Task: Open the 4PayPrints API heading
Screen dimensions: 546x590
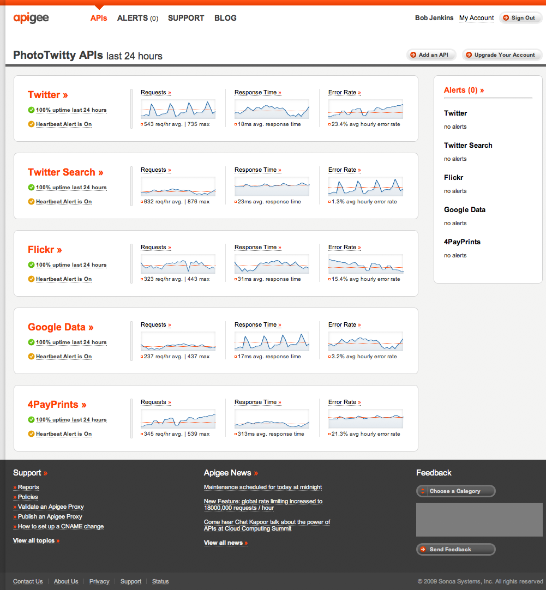Action: (x=57, y=405)
